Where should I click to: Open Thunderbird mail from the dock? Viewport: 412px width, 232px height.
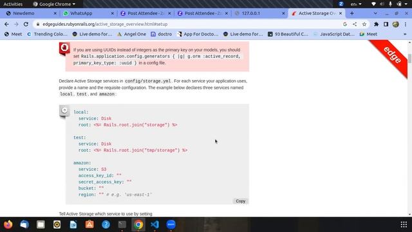point(24,224)
